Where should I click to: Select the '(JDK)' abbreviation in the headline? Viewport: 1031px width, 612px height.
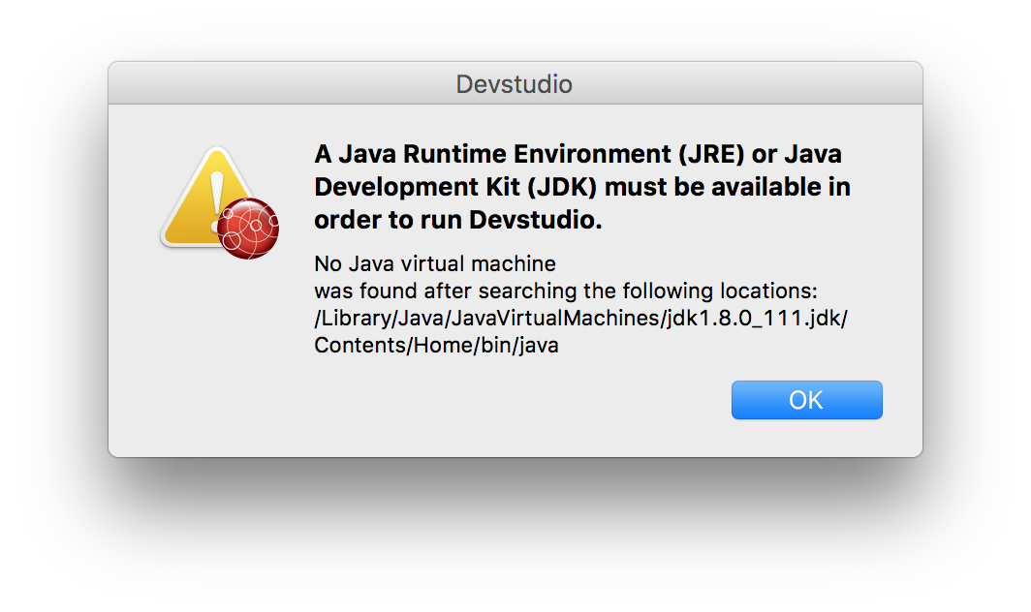click(x=562, y=187)
